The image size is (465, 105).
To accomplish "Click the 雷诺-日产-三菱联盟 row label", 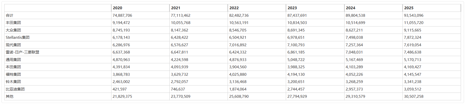I will 22,52.
